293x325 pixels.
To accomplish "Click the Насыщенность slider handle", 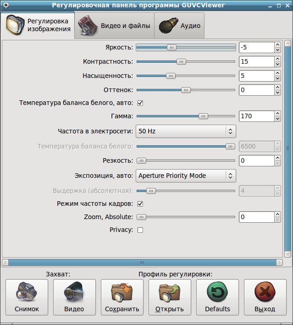I will (x=171, y=76).
